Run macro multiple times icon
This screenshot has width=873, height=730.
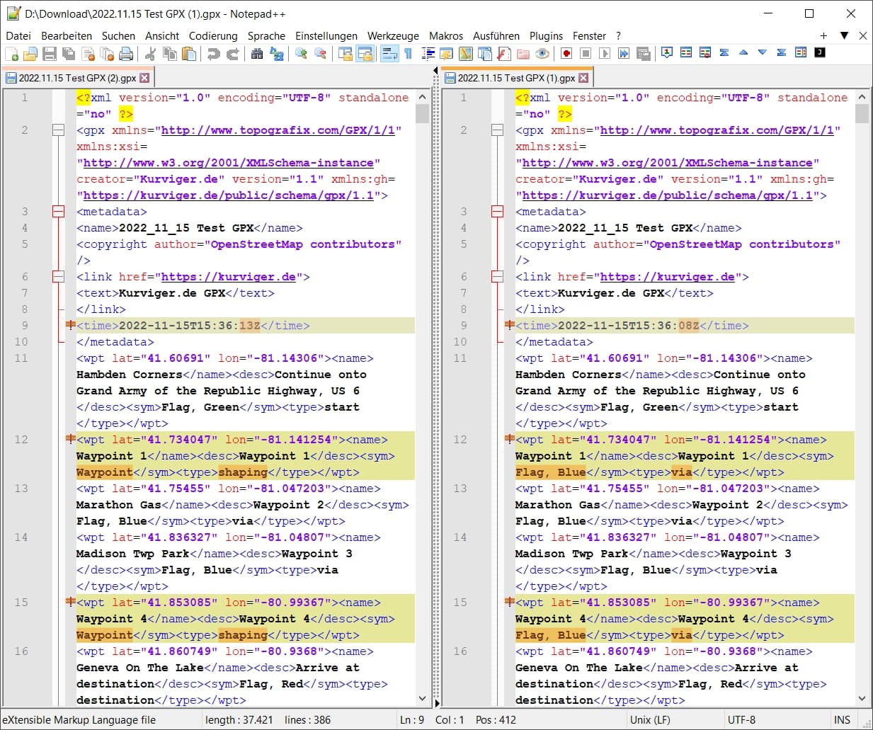pos(624,54)
